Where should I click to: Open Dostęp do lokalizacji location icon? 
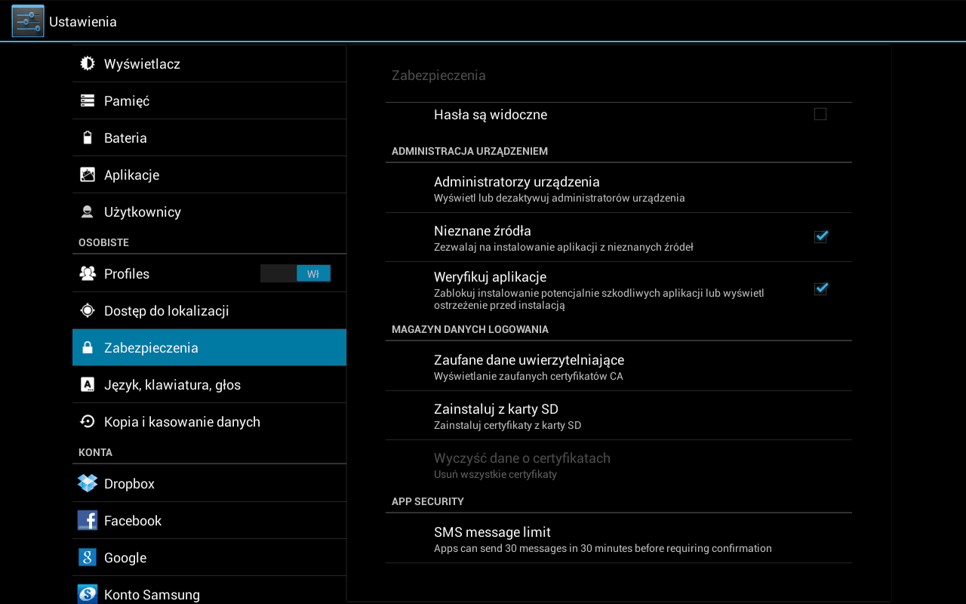[x=88, y=310]
